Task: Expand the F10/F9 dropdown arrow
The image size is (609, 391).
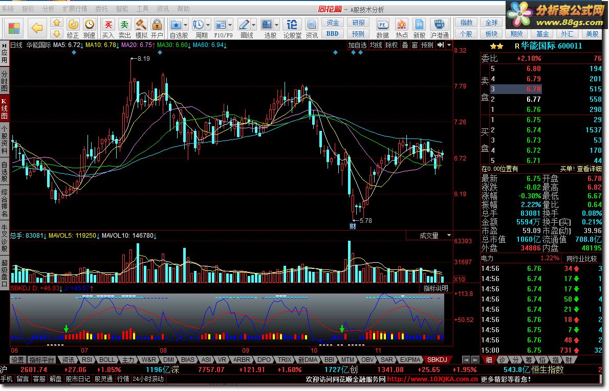Action: (x=230, y=25)
